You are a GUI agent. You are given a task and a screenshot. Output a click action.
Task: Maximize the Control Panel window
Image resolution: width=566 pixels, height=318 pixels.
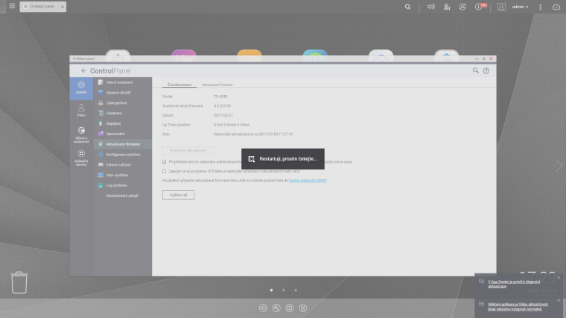tap(483, 59)
